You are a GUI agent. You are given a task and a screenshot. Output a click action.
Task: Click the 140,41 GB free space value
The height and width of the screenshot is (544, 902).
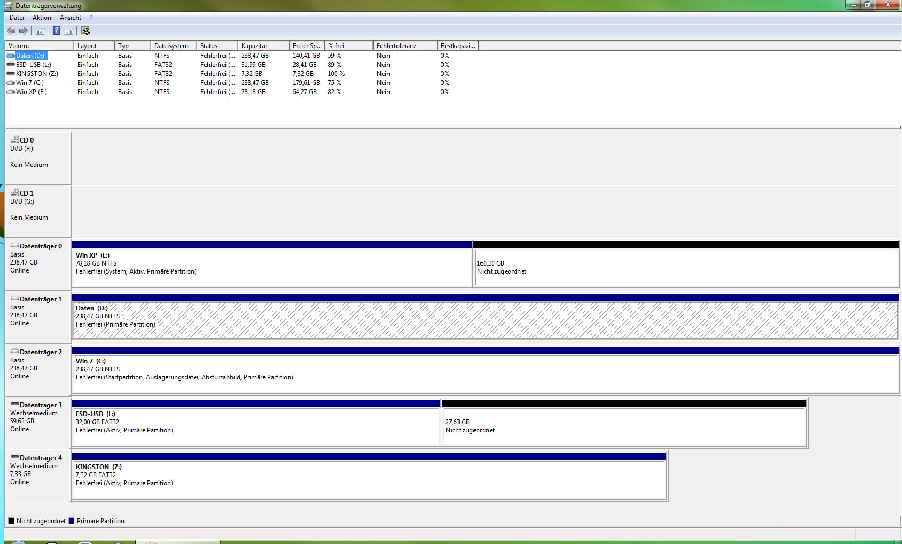pos(306,56)
